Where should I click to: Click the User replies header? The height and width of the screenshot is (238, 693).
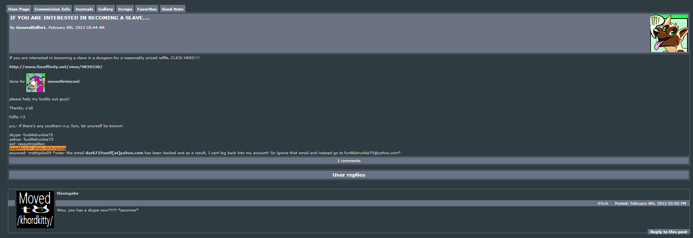point(349,175)
